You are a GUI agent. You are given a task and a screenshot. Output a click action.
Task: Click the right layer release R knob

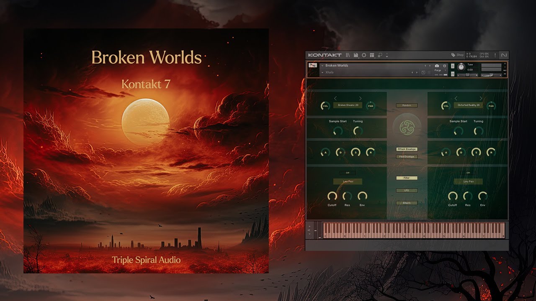click(491, 153)
